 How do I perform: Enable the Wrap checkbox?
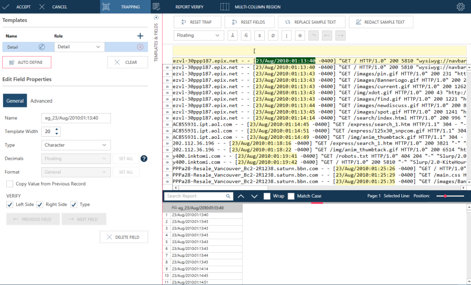point(267,196)
